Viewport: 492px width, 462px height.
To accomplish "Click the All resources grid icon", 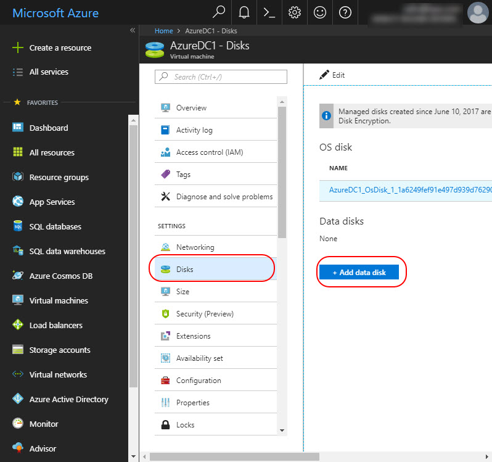I will pyautogui.click(x=18, y=152).
